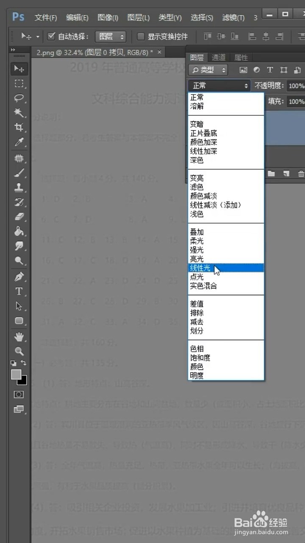Choose 线性光 blend mode
Screen dimensions: 305x543
226,268
